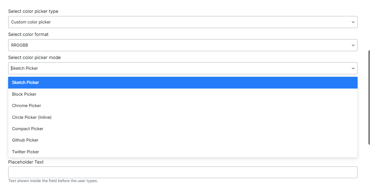The image size is (370, 186).
Task: Click the "Select color picker mode" label
Action: click(x=34, y=58)
